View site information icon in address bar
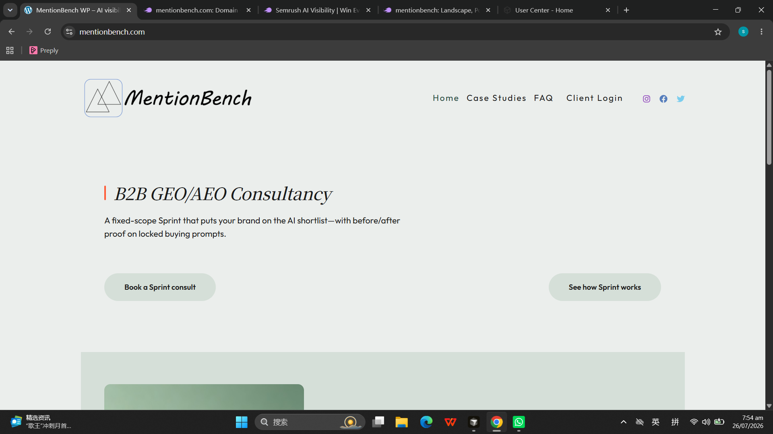The width and height of the screenshot is (773, 434). tap(69, 32)
